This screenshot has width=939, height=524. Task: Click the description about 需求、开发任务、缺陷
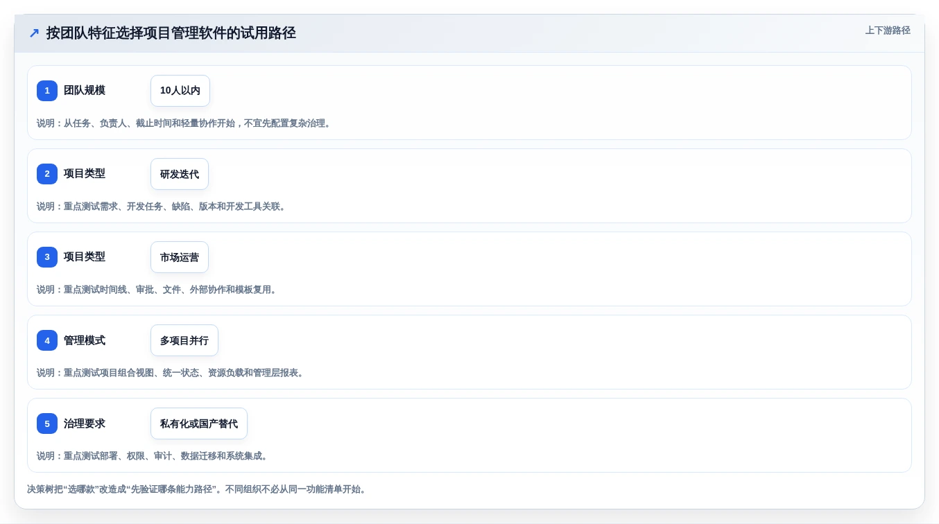pos(162,207)
